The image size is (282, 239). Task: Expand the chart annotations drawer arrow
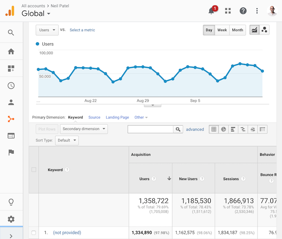(x=153, y=105)
